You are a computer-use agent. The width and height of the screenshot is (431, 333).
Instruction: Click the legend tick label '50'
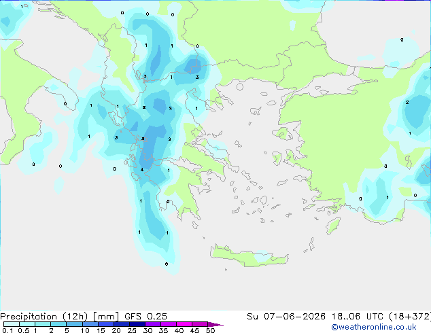(210, 330)
